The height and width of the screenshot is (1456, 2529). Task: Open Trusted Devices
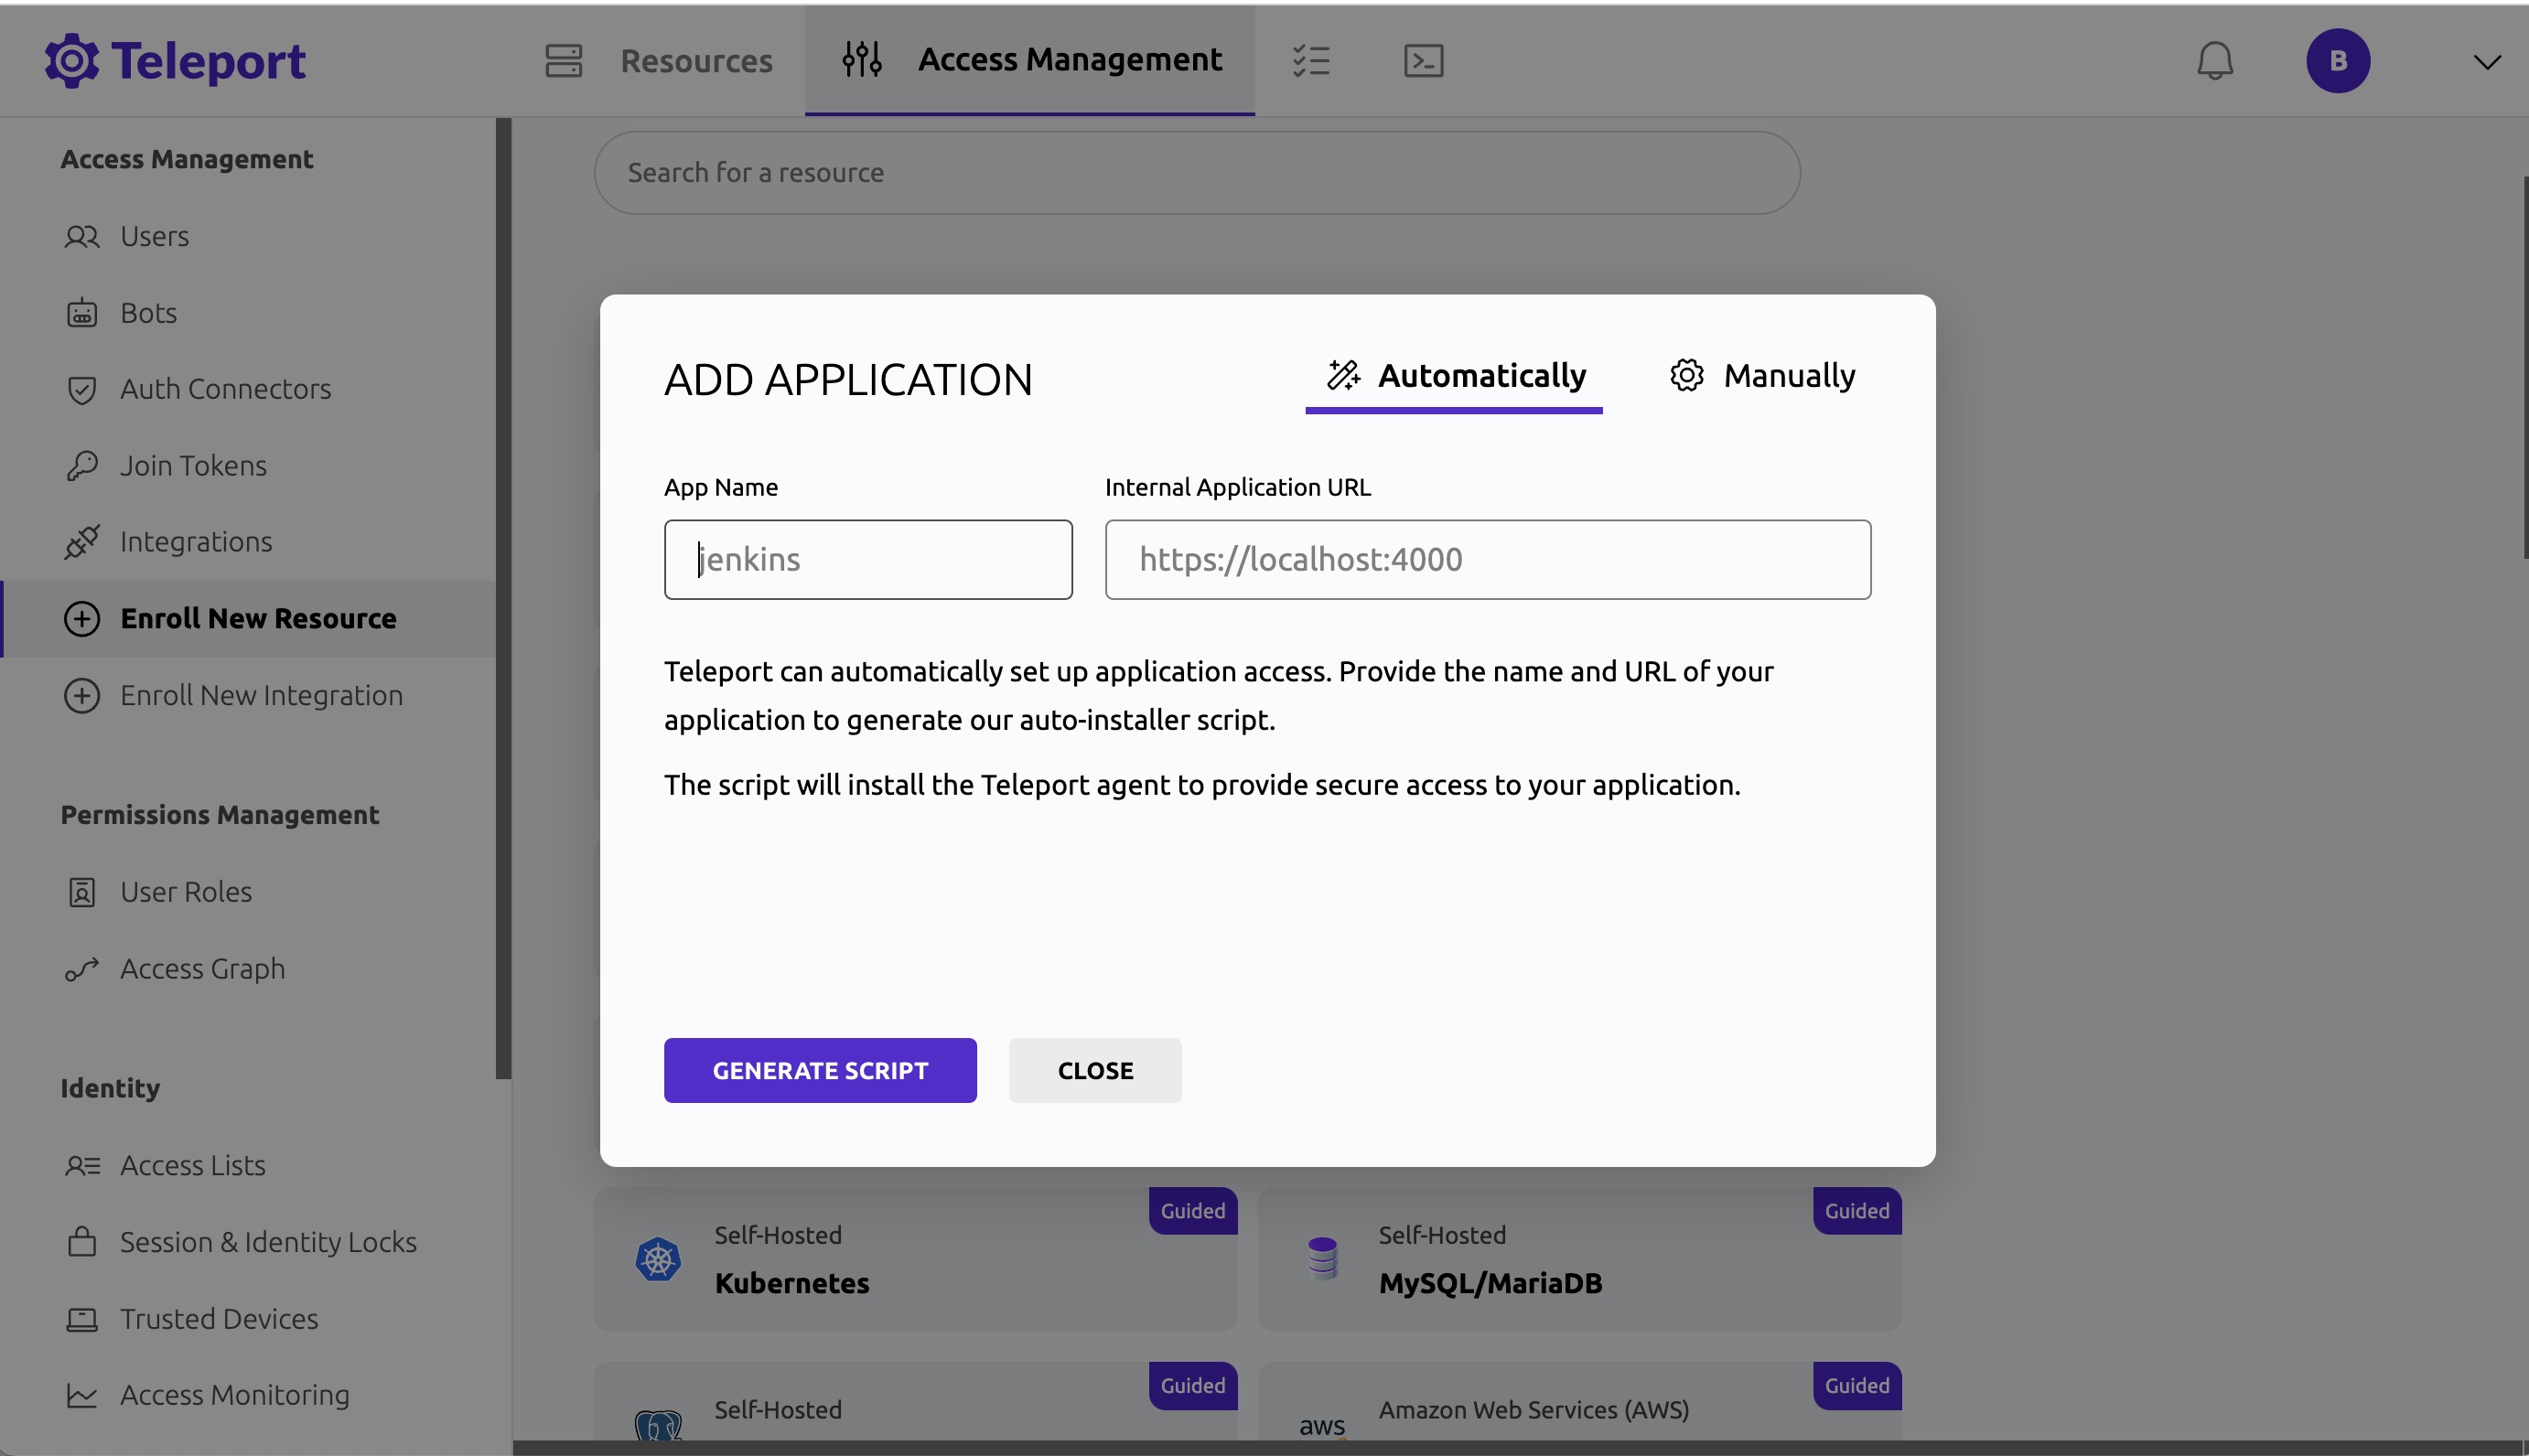(248, 1319)
